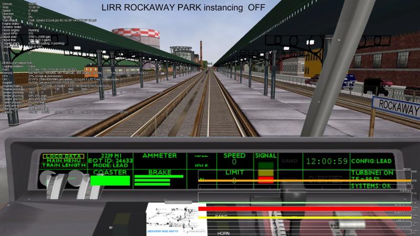420x236 pixels.
Task: Click the 12:00:59 clock readout
Action: (x=327, y=161)
